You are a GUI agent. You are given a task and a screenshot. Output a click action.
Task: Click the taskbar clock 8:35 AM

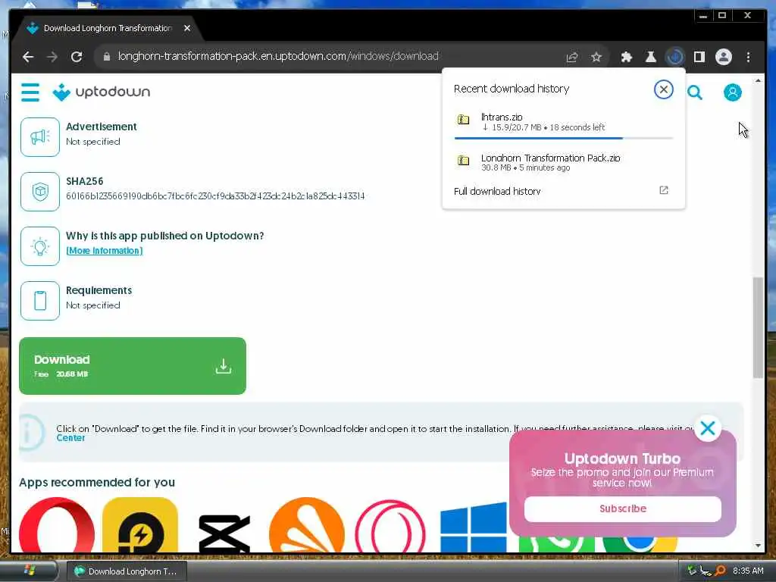click(x=748, y=571)
